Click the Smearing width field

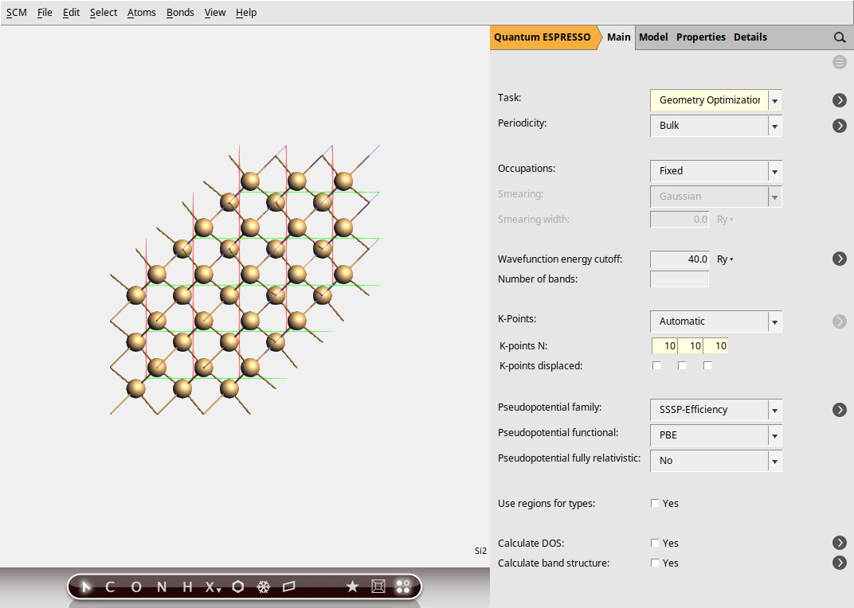(680, 220)
